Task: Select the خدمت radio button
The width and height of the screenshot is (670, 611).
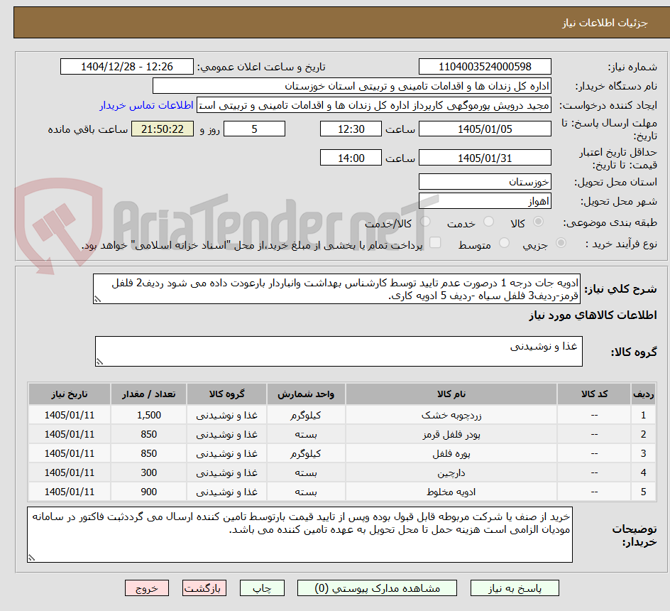Action: pyautogui.click(x=488, y=221)
